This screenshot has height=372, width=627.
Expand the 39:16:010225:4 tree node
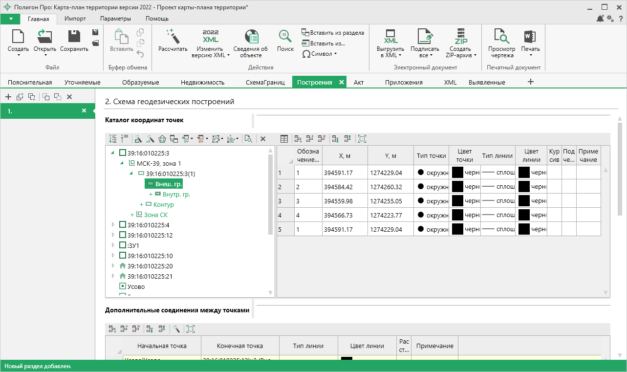tap(113, 225)
